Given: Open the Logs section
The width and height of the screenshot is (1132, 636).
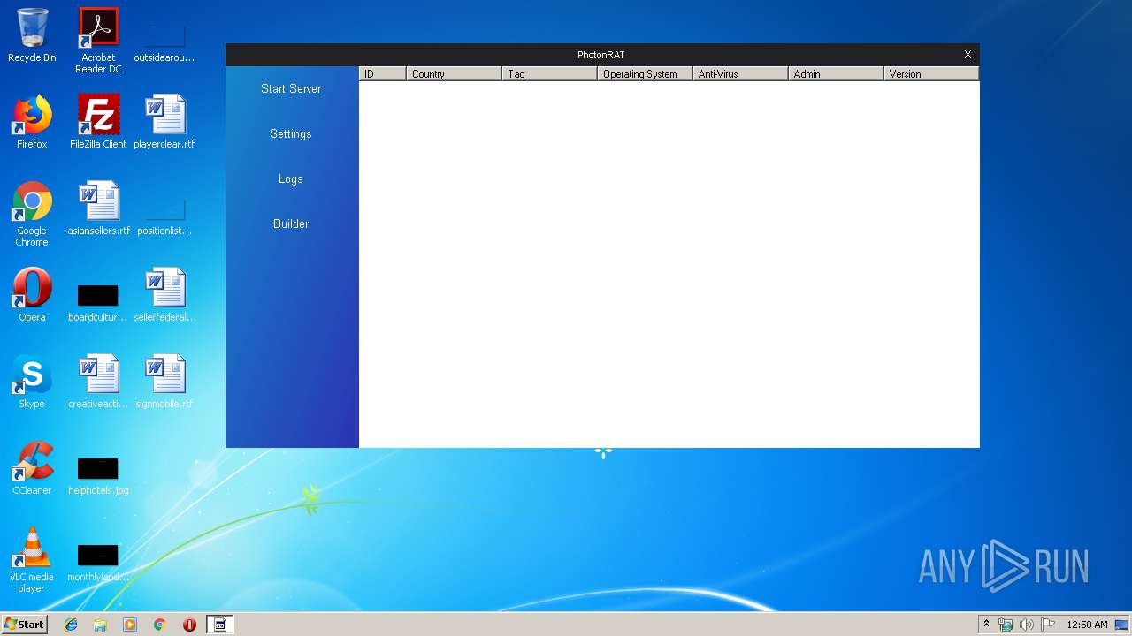Looking at the screenshot, I should pos(291,179).
